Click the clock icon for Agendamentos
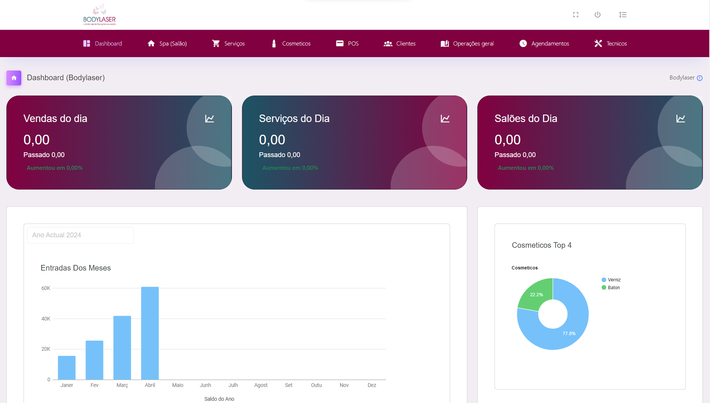710x403 pixels. coord(523,44)
